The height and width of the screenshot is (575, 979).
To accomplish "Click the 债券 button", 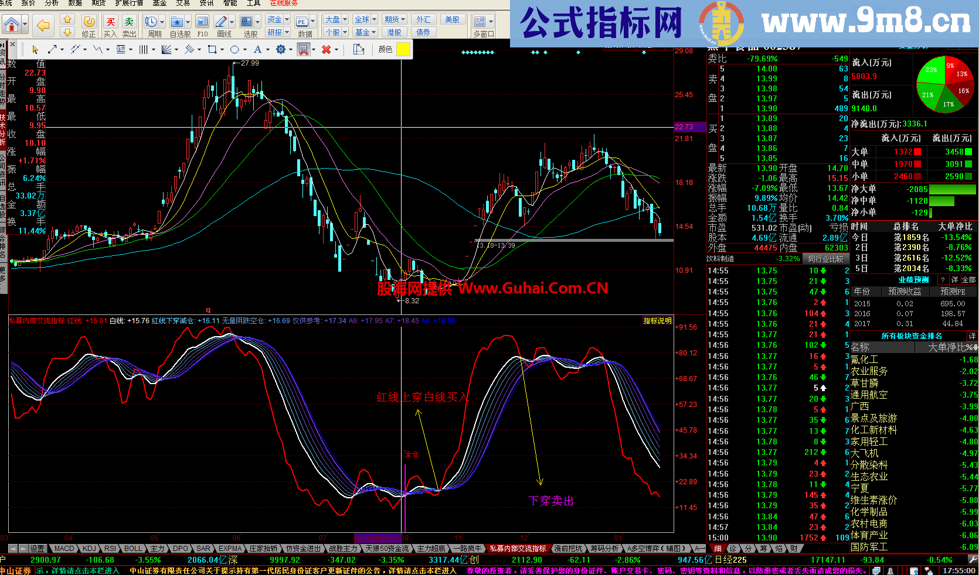I will (423, 32).
